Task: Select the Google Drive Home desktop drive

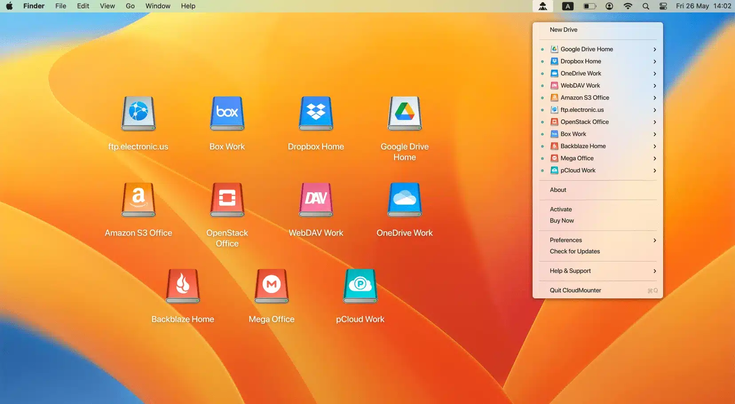Action: pyautogui.click(x=405, y=113)
